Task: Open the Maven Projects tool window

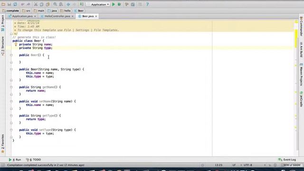Action: click(x=301, y=75)
